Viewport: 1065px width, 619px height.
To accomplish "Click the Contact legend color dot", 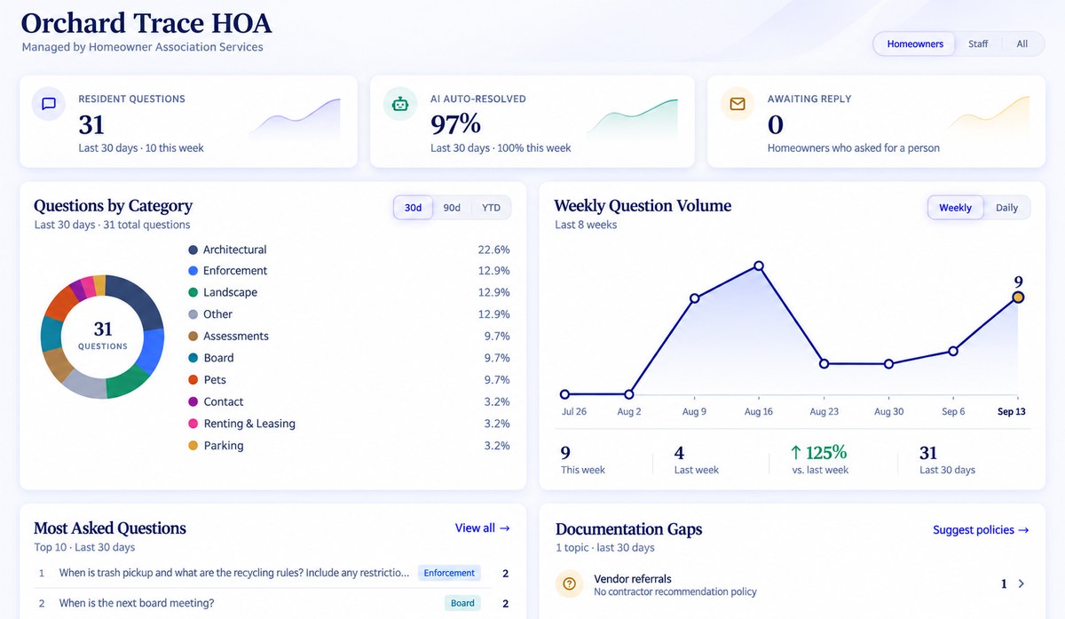I will (x=193, y=402).
